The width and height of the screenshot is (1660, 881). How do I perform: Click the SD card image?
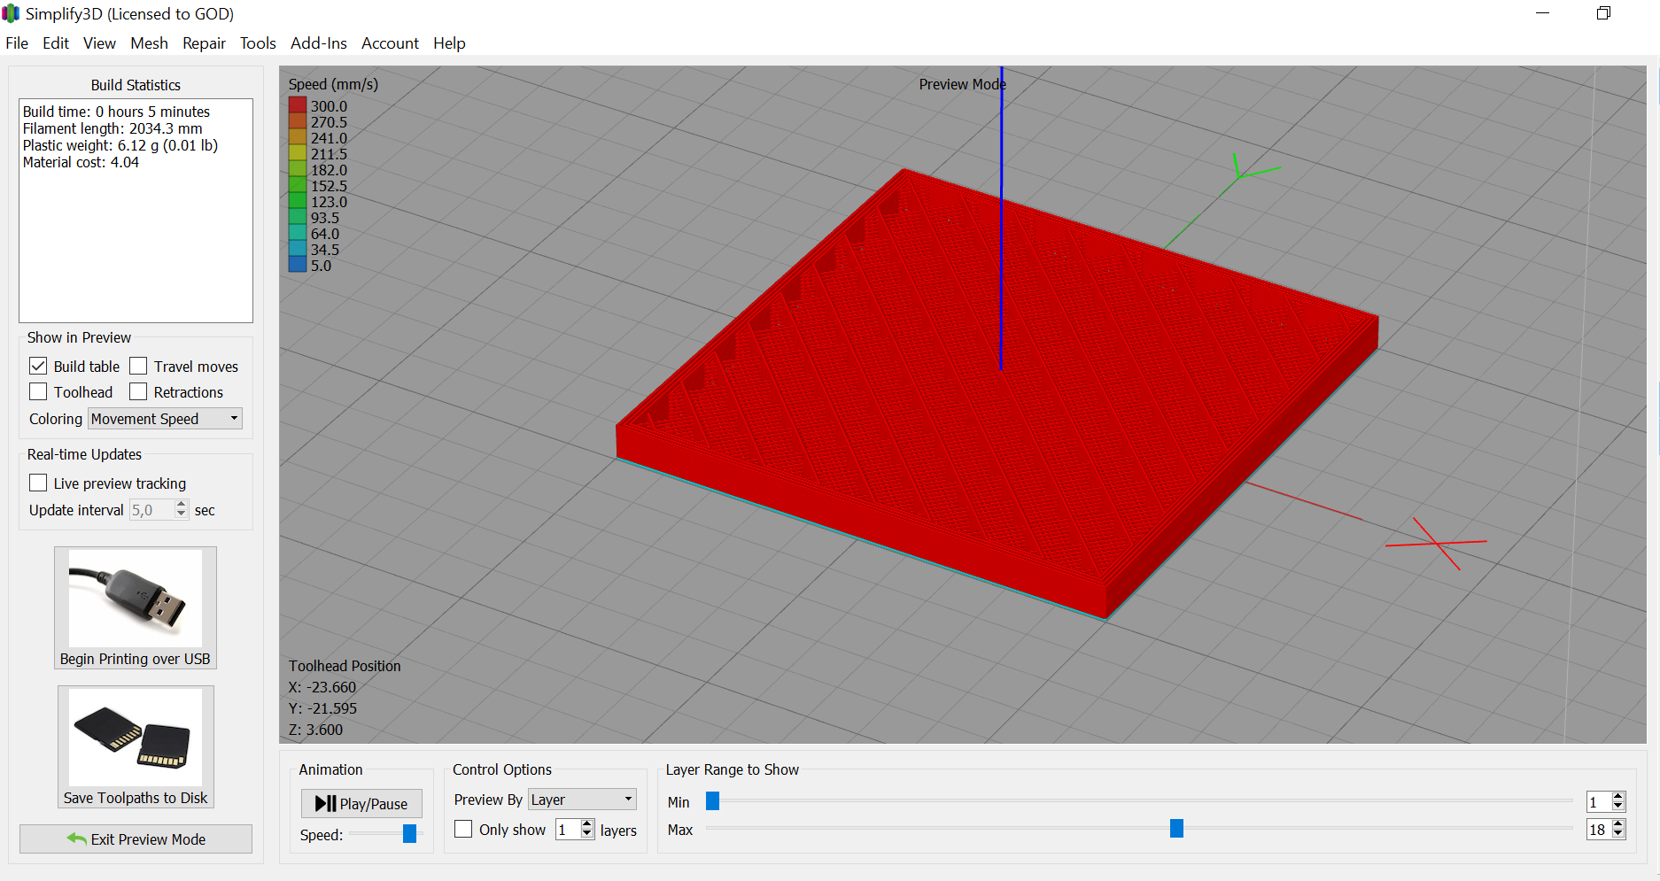136,737
